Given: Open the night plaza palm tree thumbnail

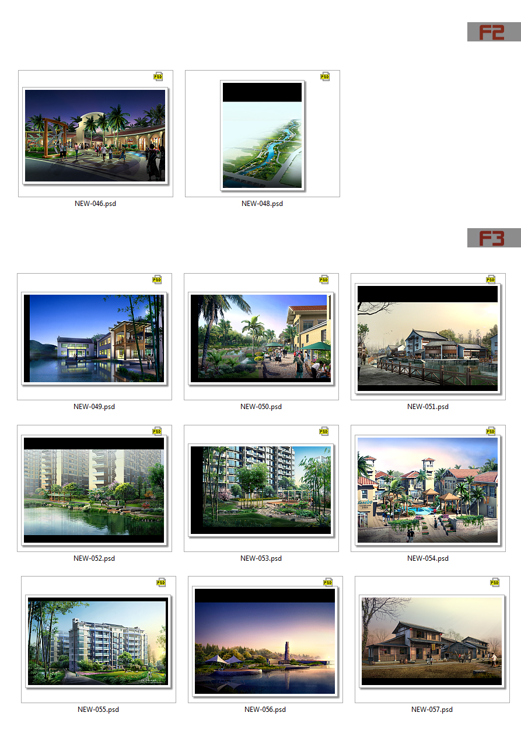Looking at the screenshot, I should point(95,135).
